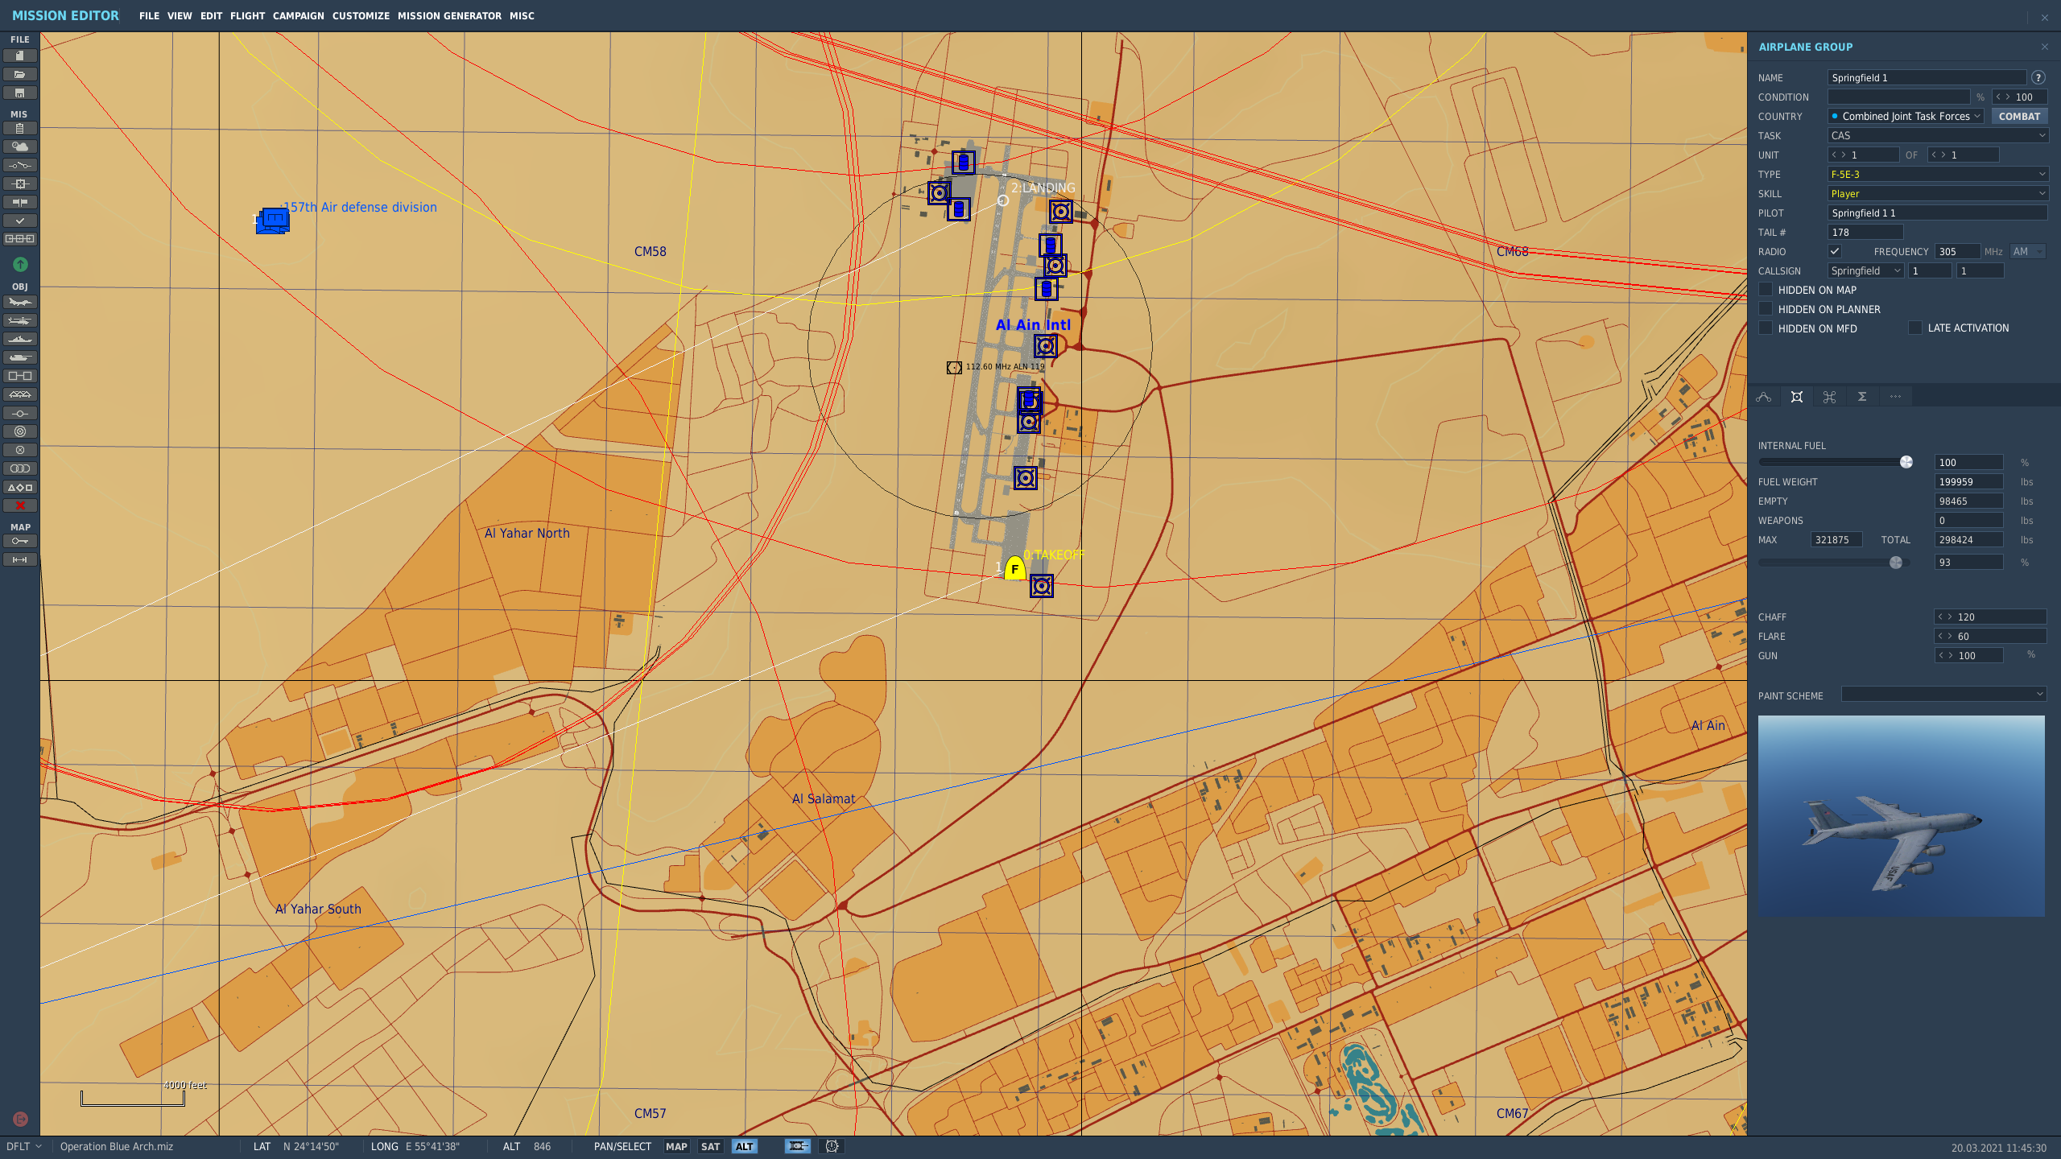
Task: Expand the Task dropdown showing CAS
Action: [x=1938, y=135]
